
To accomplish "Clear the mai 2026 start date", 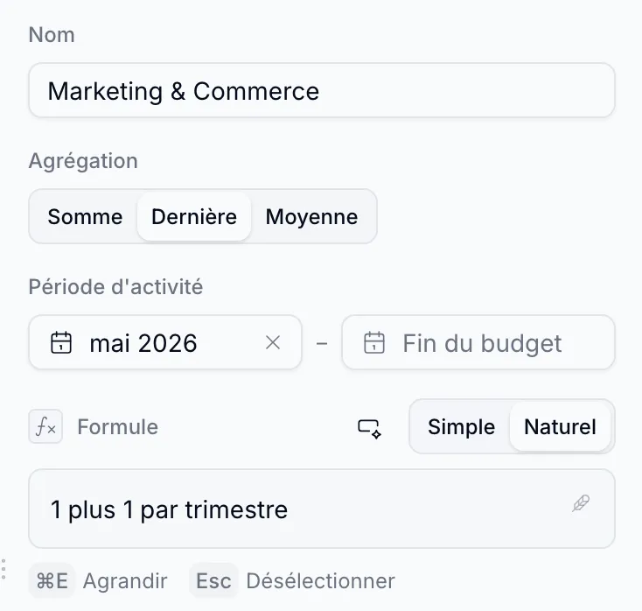I will click(273, 342).
